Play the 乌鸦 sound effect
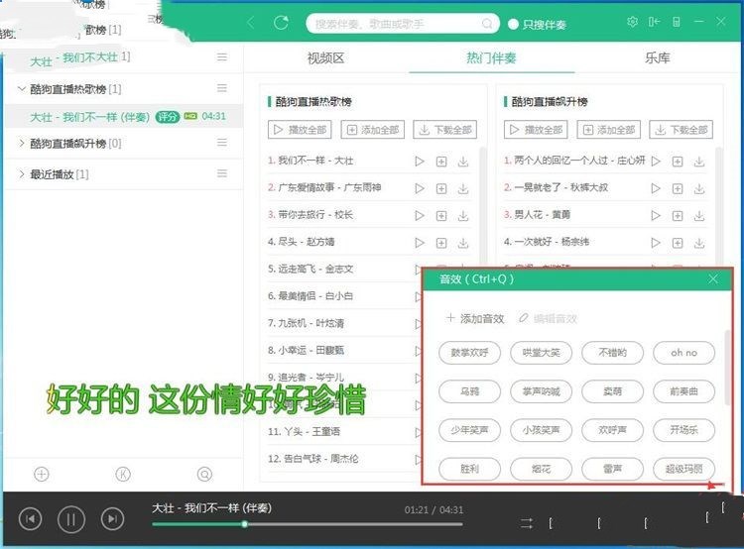Viewport: 744px width, 549px height. point(469,391)
